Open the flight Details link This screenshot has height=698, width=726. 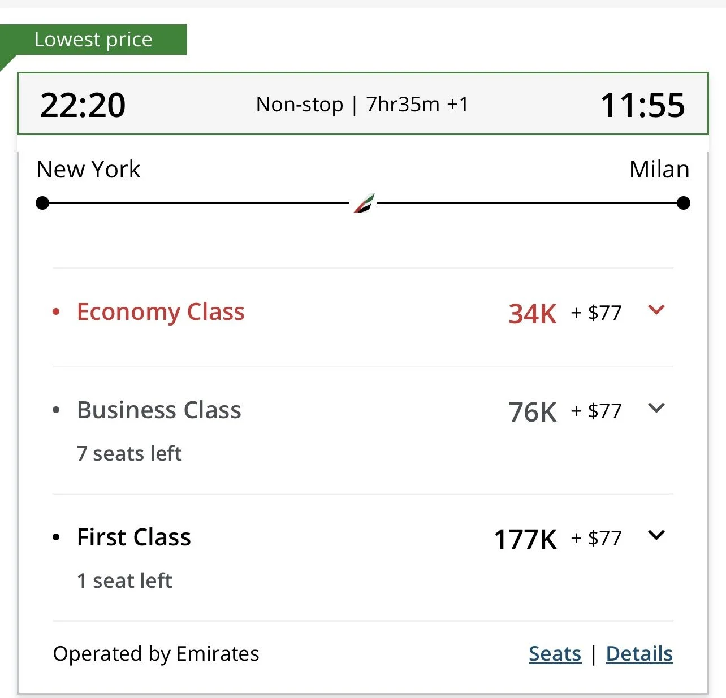[x=639, y=654]
